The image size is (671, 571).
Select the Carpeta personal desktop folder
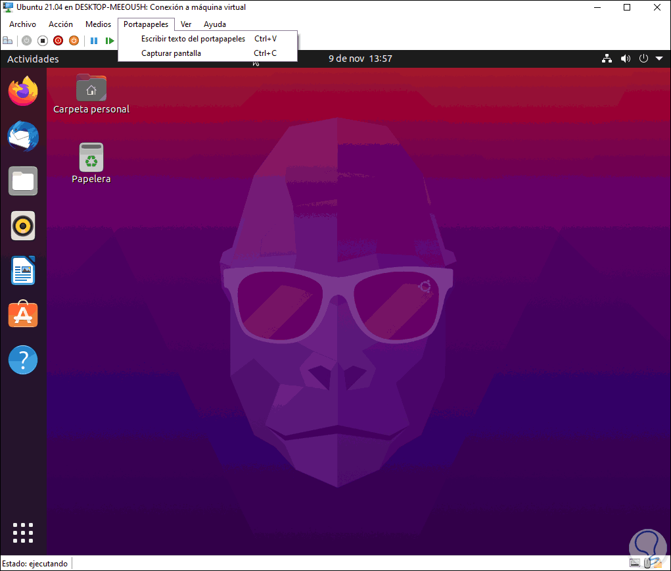91,94
